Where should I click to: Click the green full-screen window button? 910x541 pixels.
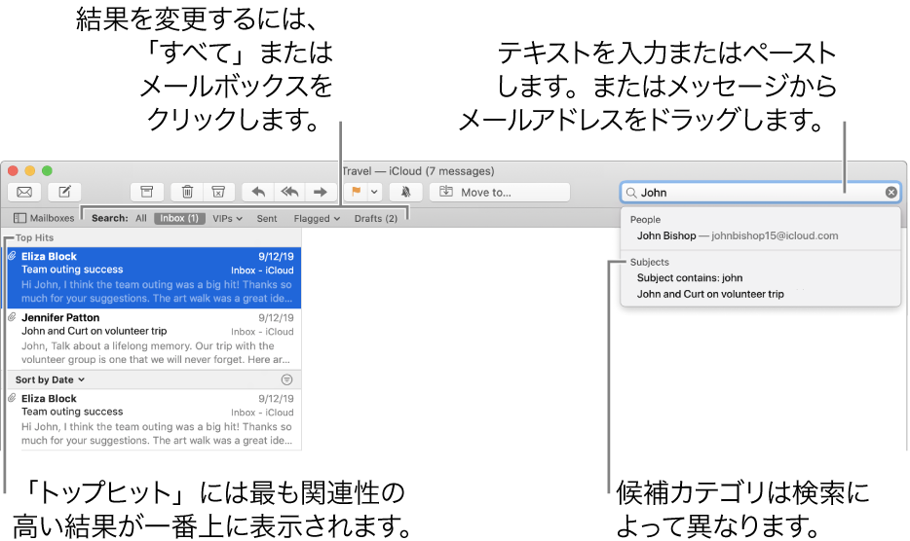coord(47,170)
